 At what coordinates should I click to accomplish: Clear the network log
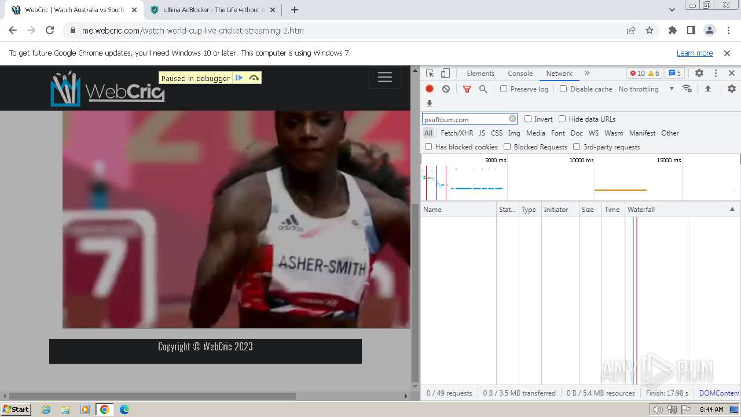point(446,89)
